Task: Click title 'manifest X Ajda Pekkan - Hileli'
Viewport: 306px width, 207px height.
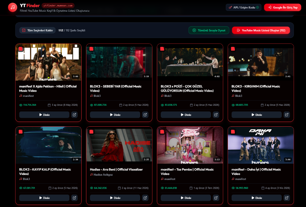Action: (x=48, y=88)
